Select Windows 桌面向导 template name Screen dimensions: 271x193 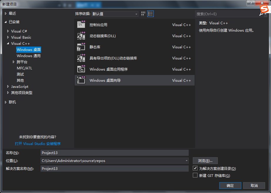point(105,81)
